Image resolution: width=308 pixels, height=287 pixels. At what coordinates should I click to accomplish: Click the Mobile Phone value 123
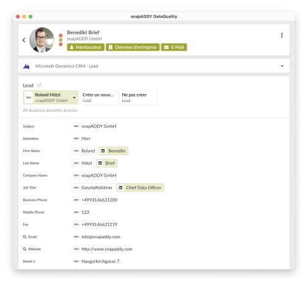[x=86, y=212]
